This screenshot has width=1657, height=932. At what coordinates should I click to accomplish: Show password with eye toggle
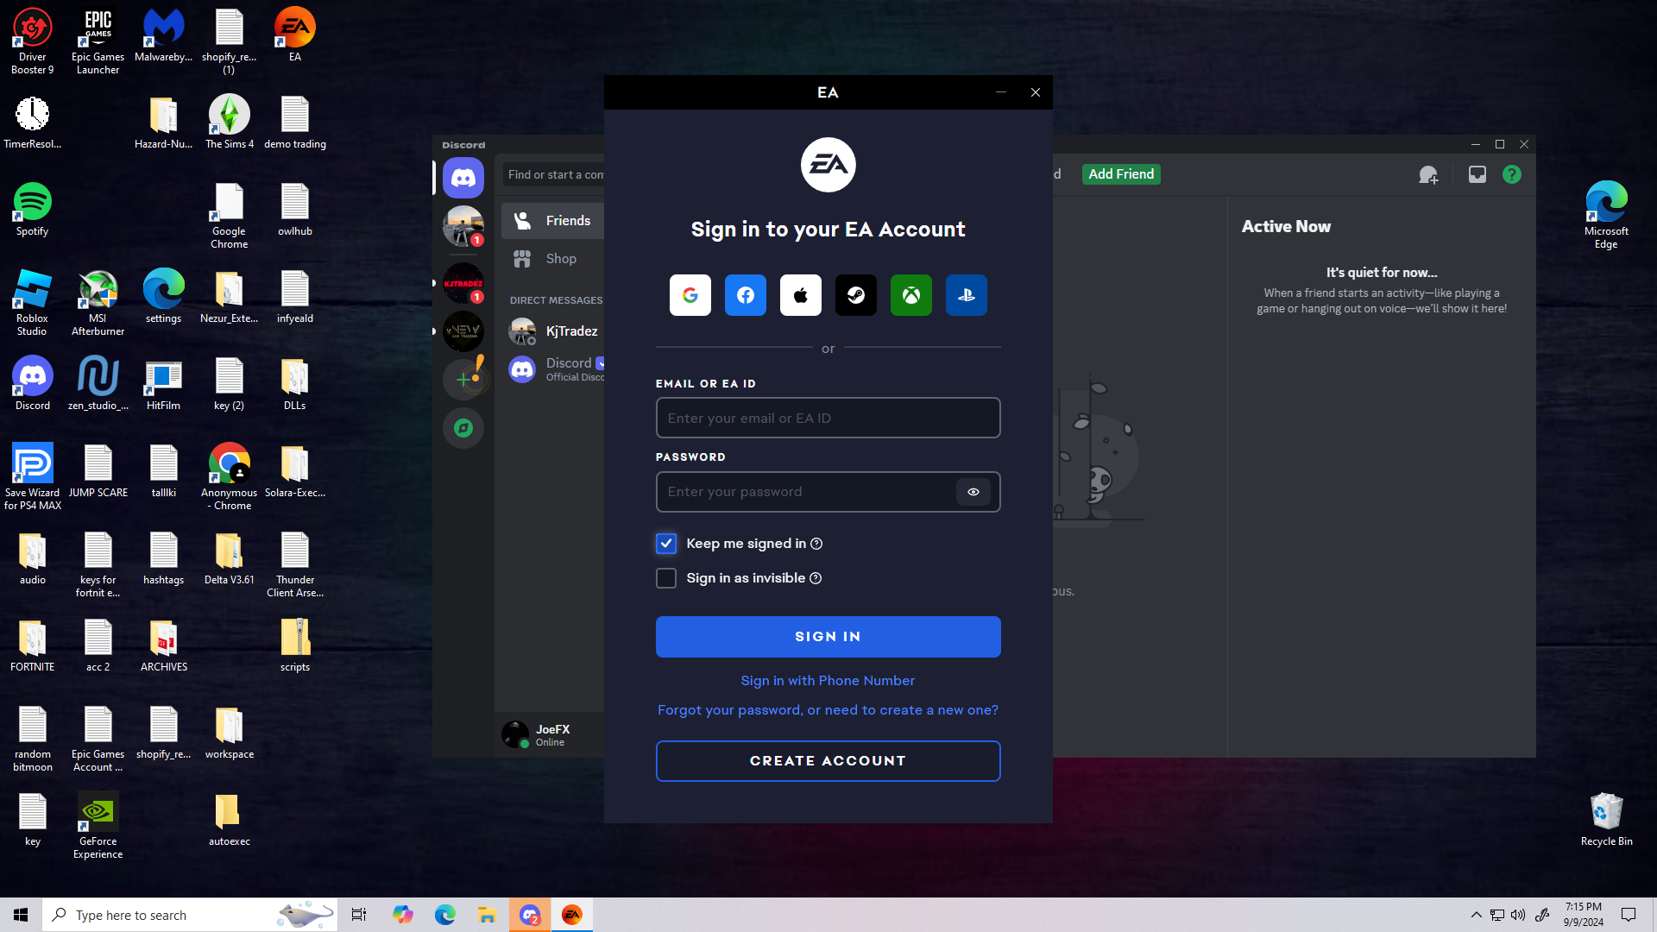point(973,492)
